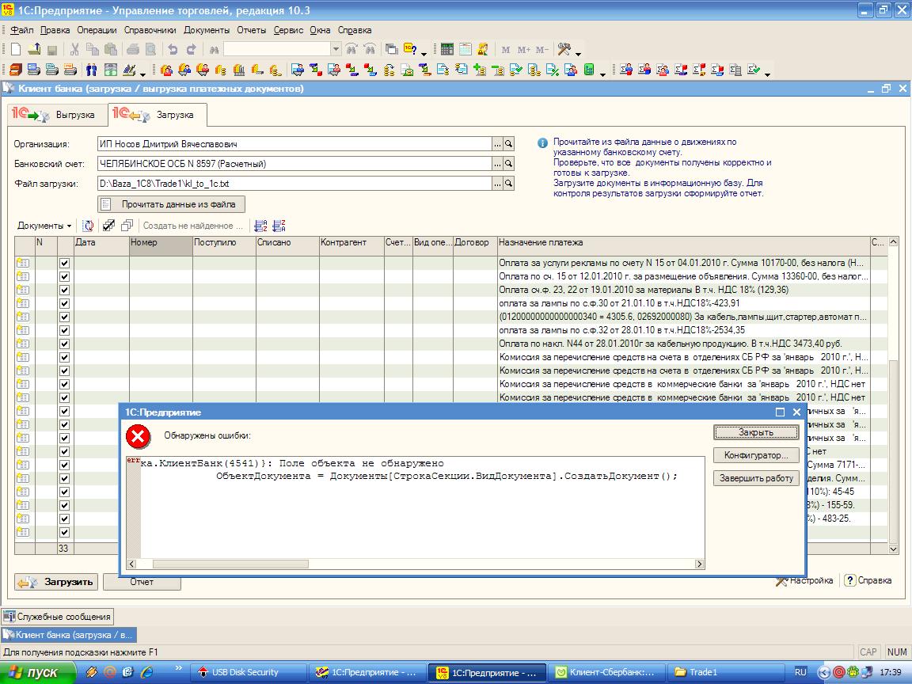Expand dropdown arrow after tools hammer icon
Viewport: 912px width, 684px height.
578,53
